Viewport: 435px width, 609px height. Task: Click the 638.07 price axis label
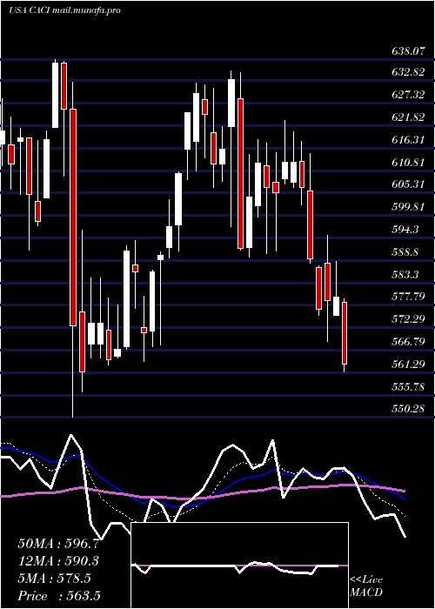click(407, 50)
